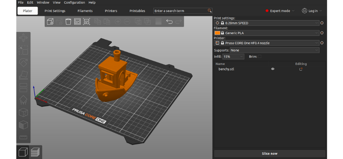Open the Edit menu

click(x=30, y=3)
